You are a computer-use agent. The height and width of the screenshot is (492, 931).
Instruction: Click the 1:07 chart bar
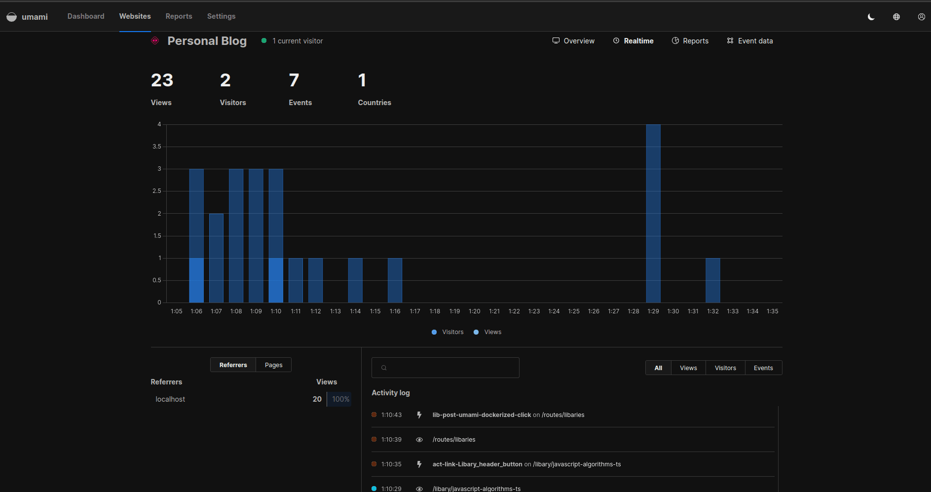click(x=216, y=258)
